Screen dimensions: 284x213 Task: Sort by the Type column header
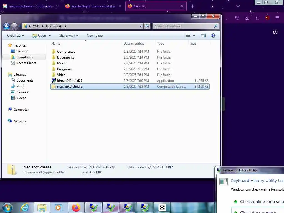[x=161, y=44]
